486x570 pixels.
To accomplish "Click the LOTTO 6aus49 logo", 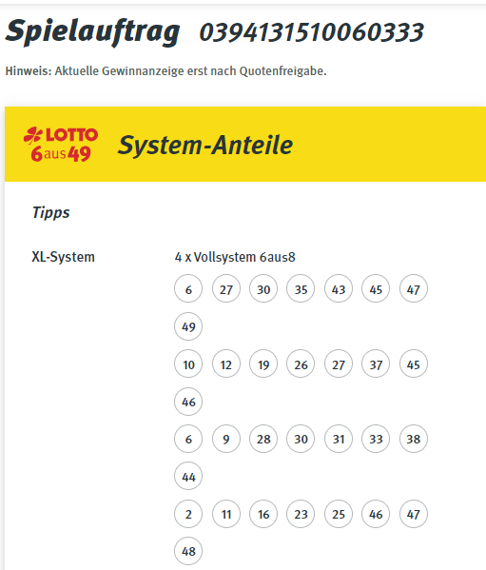I will (61, 145).
